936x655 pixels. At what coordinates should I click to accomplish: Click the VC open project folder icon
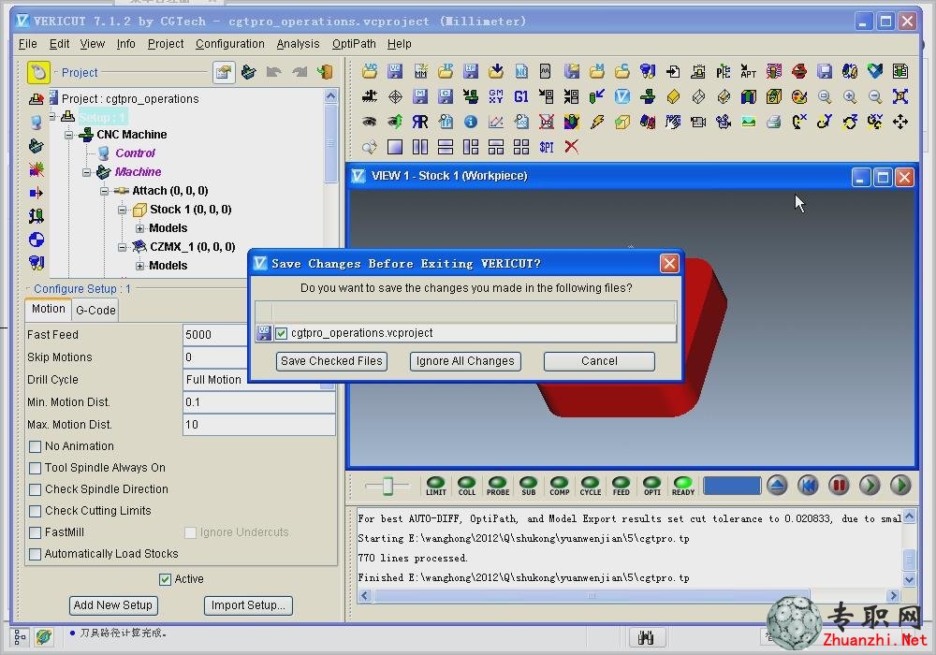(x=370, y=72)
